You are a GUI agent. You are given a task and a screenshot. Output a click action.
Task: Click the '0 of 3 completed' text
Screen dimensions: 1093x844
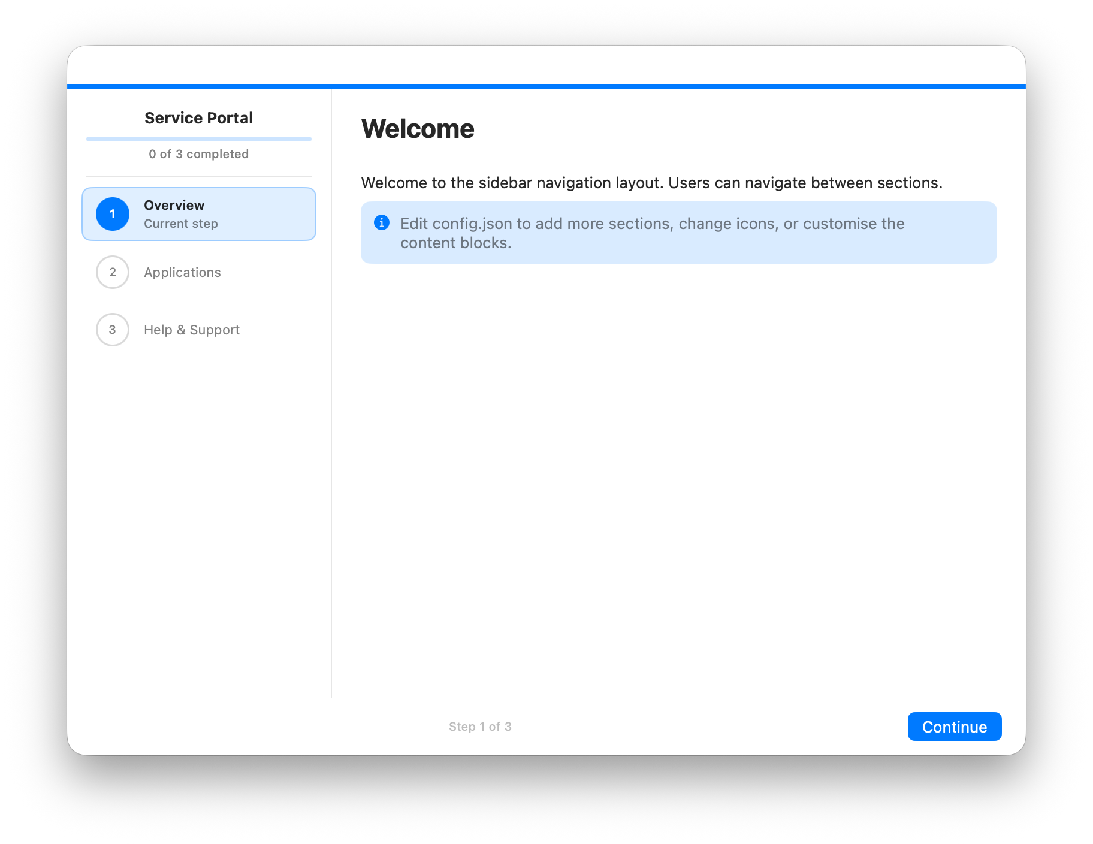199,154
